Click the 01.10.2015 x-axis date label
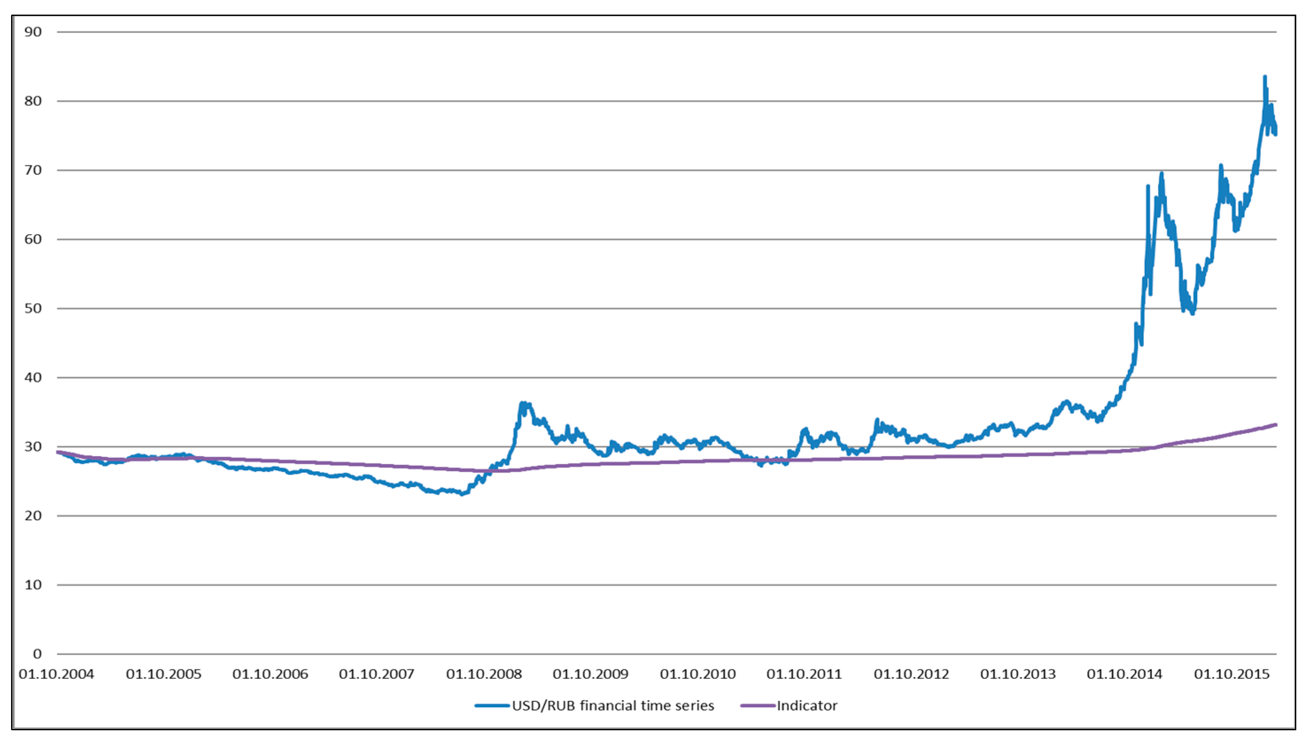Viewport: 1310px width, 744px height. (1231, 674)
